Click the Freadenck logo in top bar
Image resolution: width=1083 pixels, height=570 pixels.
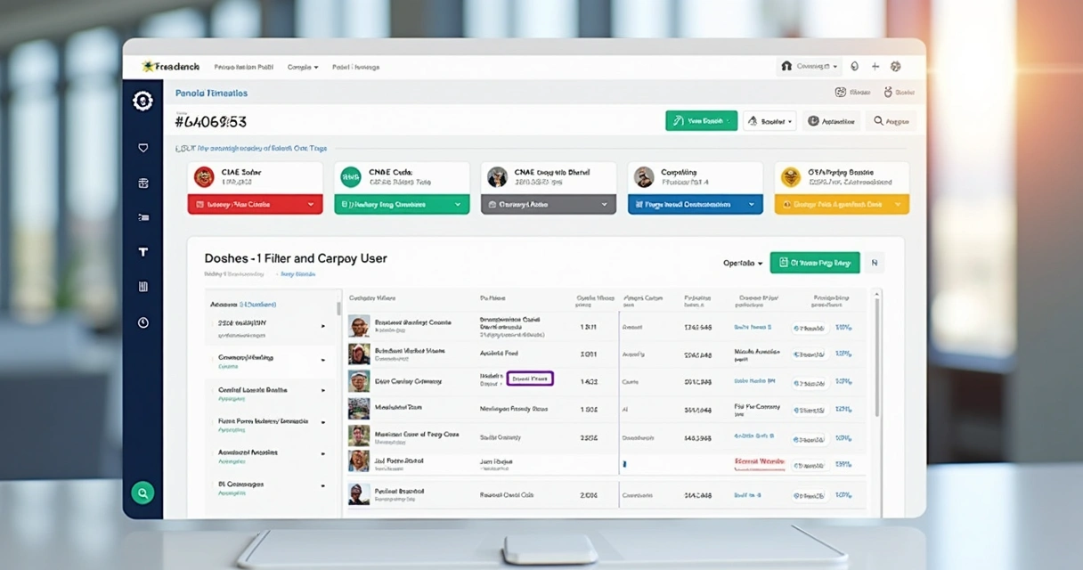pyautogui.click(x=171, y=67)
